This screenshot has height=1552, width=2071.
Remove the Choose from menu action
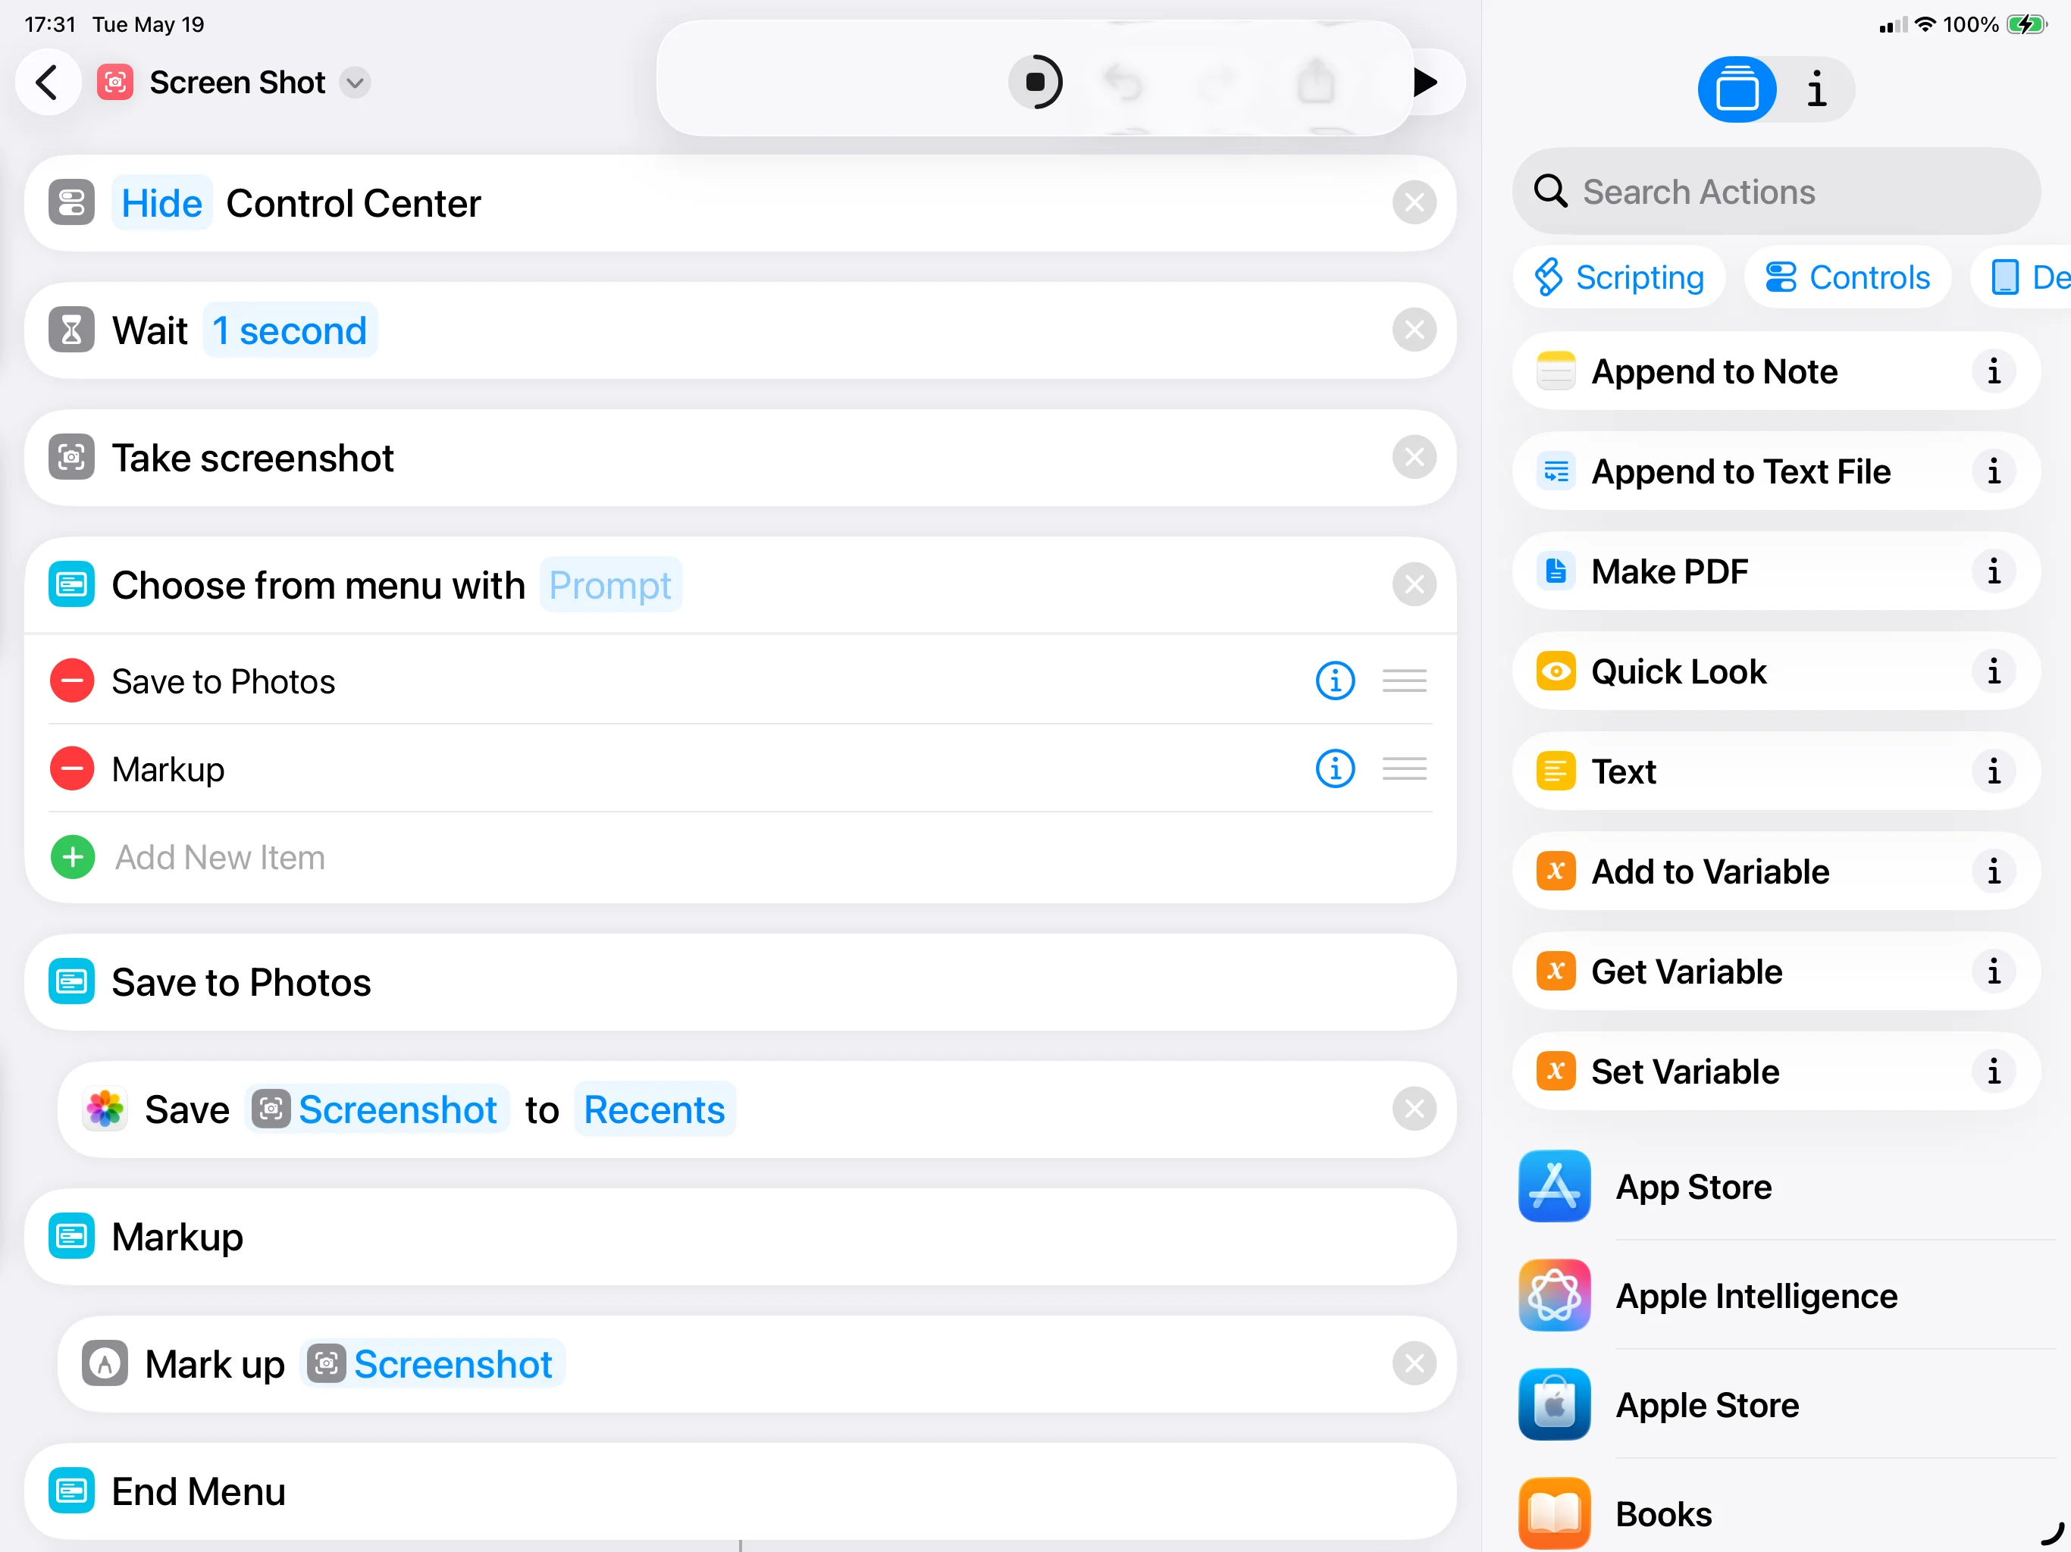click(x=1414, y=585)
